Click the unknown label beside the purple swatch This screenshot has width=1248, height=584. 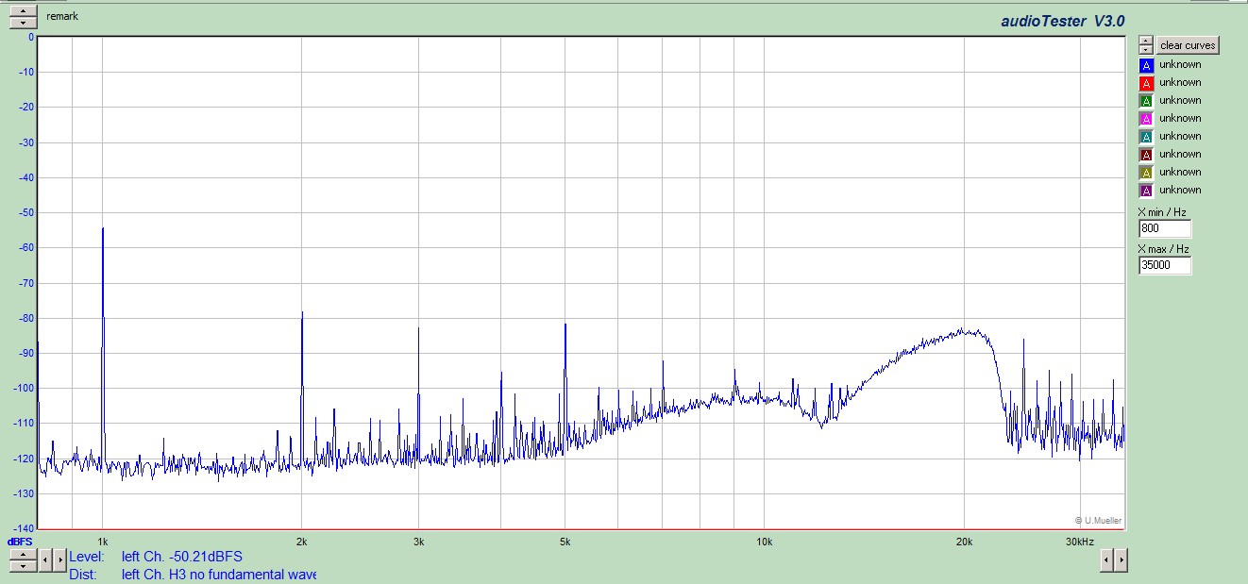pyautogui.click(x=1180, y=191)
